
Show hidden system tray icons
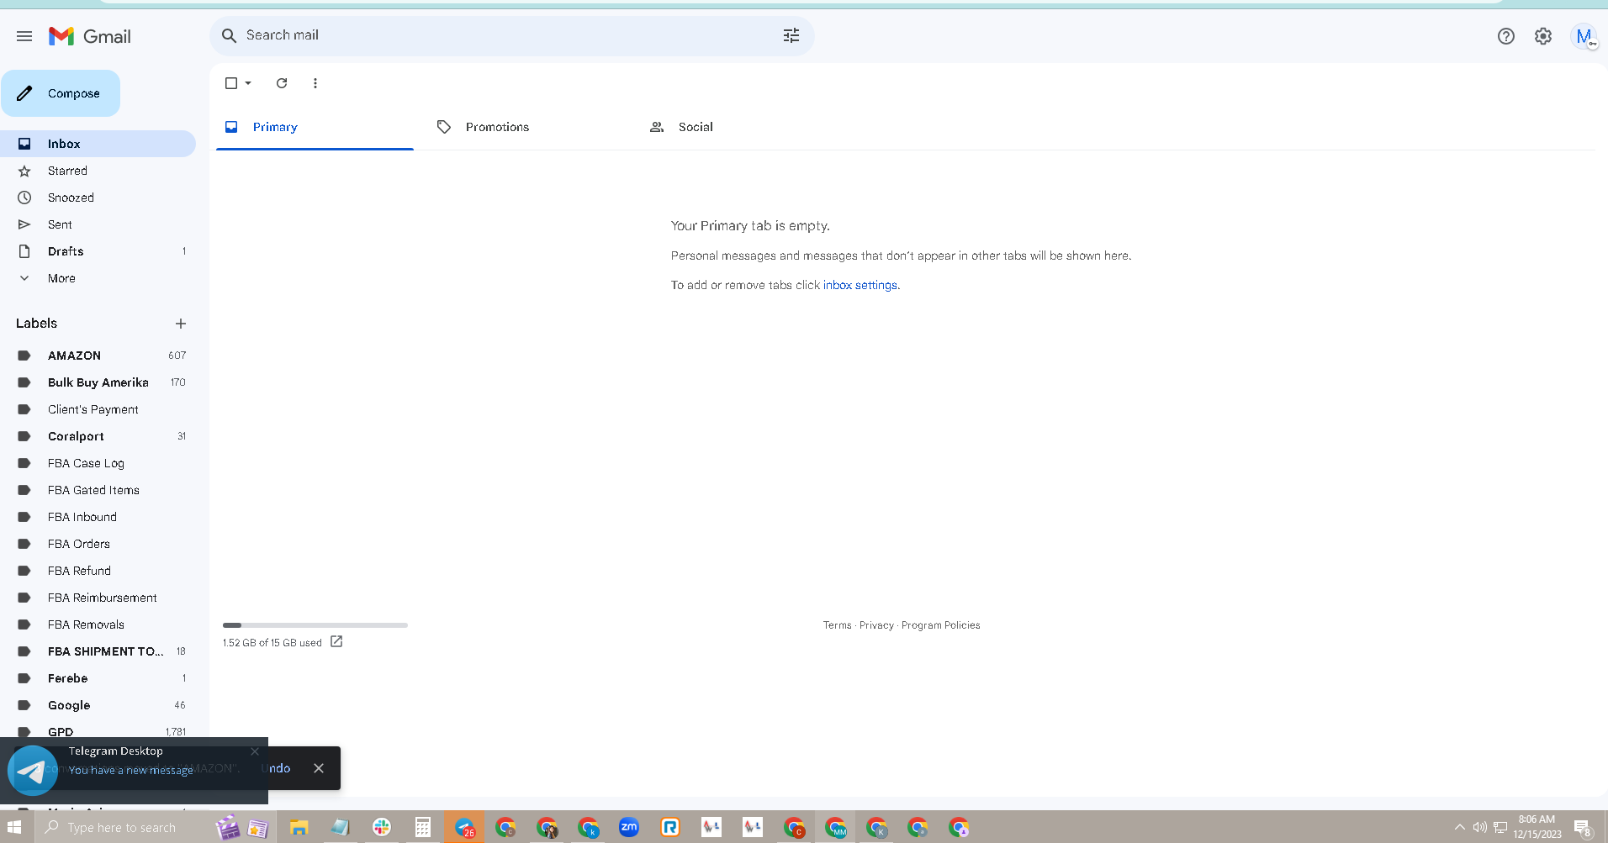point(1459,827)
